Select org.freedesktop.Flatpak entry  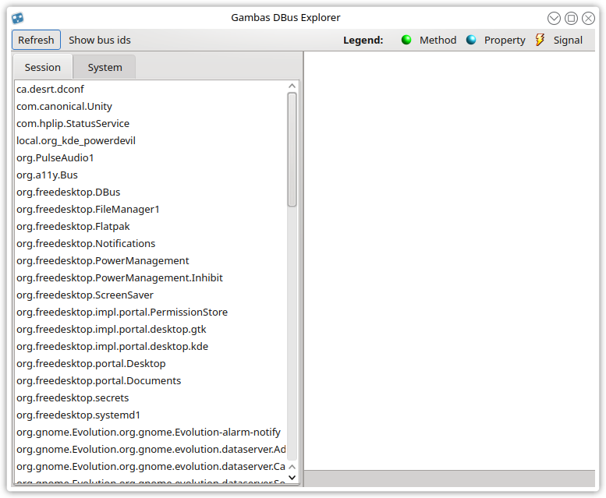151,226
